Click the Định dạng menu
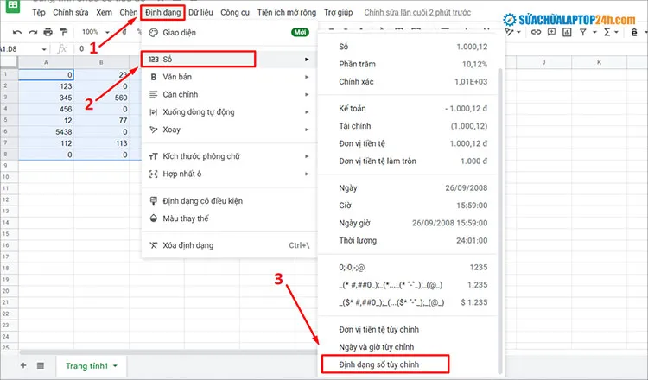The image size is (648, 380). [162, 12]
